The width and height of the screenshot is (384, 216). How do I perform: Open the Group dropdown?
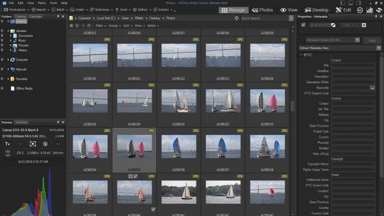pyautogui.click(x=114, y=25)
